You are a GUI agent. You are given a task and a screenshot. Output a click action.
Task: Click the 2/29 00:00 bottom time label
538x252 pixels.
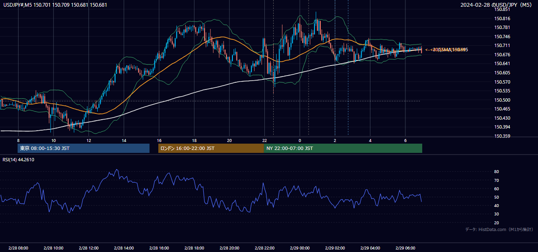[x=300, y=248]
